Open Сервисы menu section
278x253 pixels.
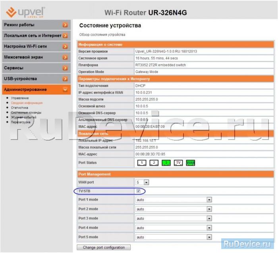coord(37,68)
